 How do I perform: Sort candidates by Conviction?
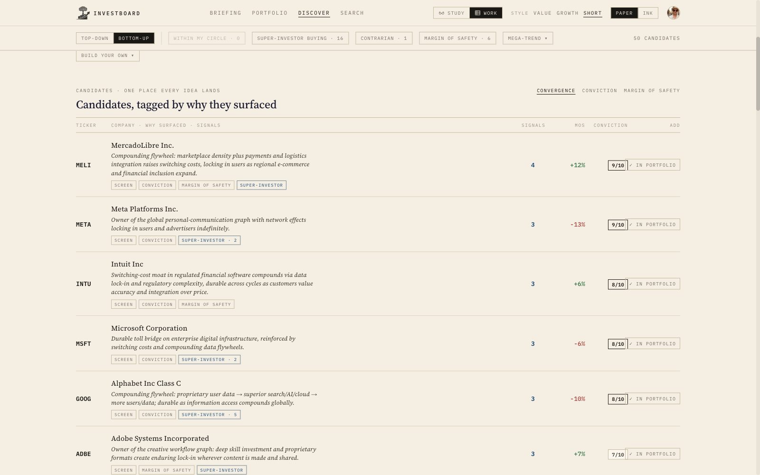click(x=599, y=90)
